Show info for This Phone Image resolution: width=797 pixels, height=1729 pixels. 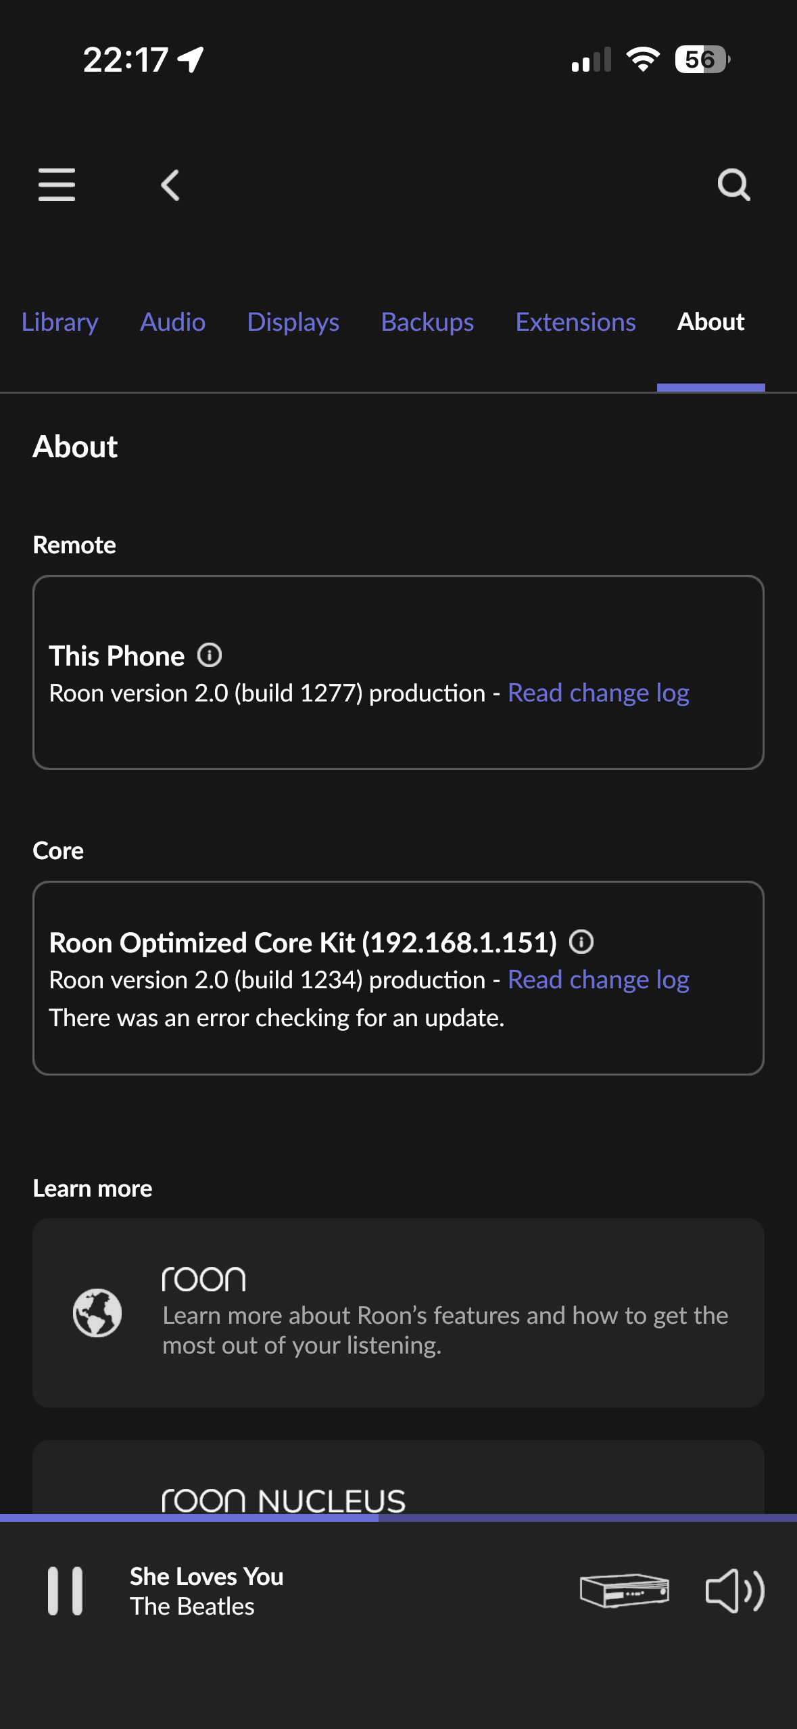coord(210,655)
